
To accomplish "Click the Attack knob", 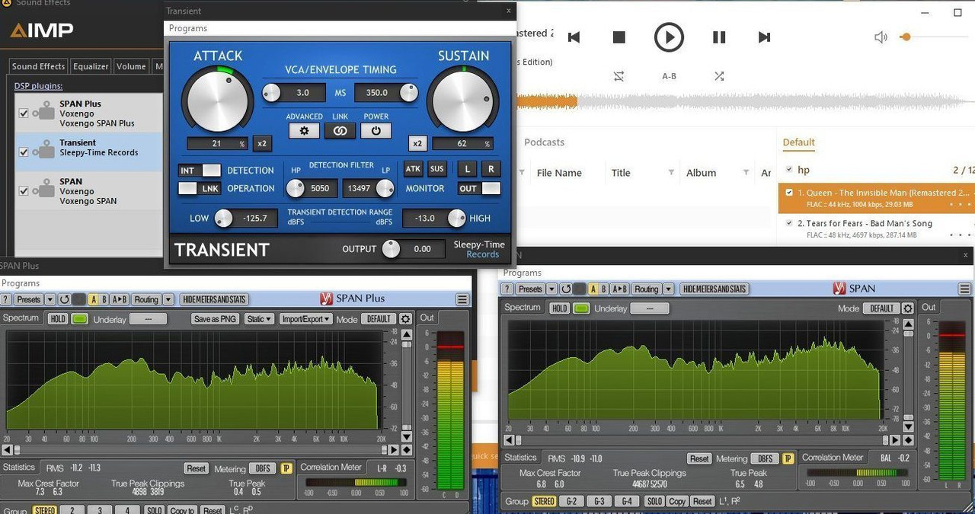I will 218,100.
